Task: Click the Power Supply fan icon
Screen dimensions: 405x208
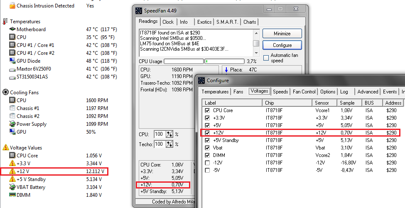Action: coord(12,124)
